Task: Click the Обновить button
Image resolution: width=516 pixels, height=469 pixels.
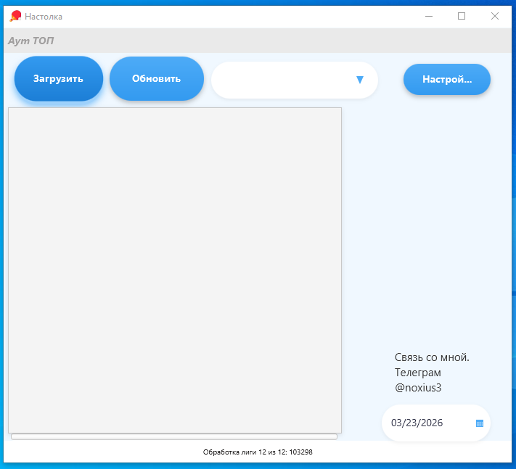Action: (x=156, y=79)
